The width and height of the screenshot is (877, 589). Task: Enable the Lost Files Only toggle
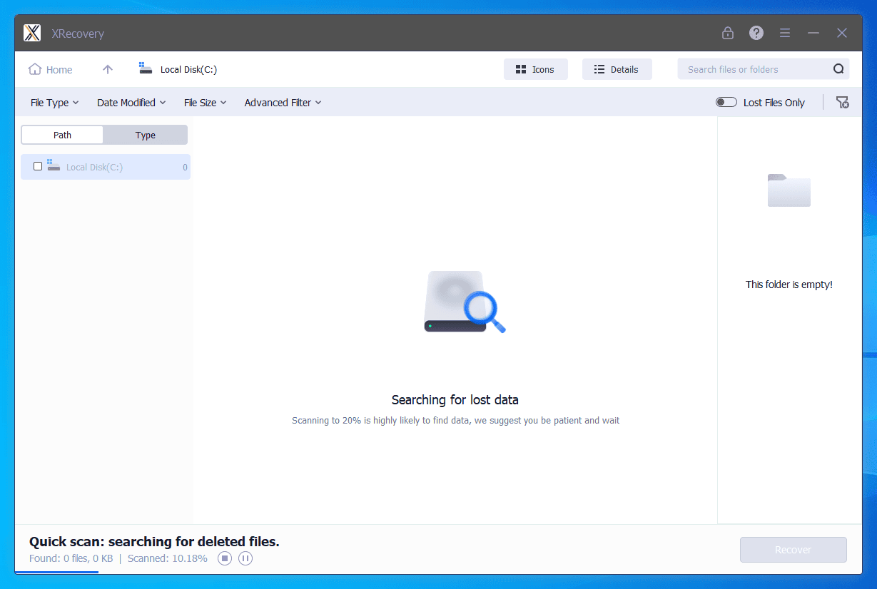click(x=726, y=102)
